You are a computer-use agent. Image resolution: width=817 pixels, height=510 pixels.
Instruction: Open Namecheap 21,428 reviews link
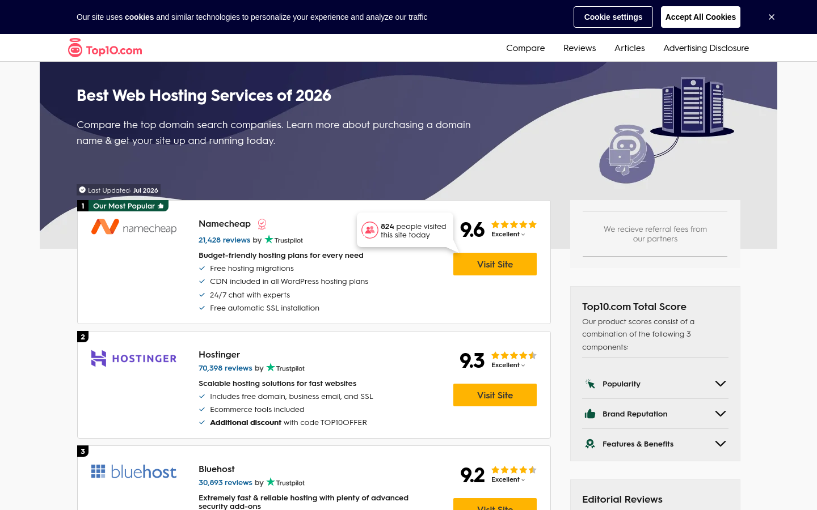(x=225, y=240)
